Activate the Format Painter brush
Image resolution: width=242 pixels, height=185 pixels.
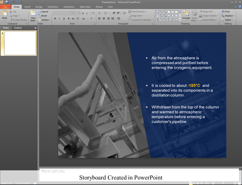coord(18,20)
